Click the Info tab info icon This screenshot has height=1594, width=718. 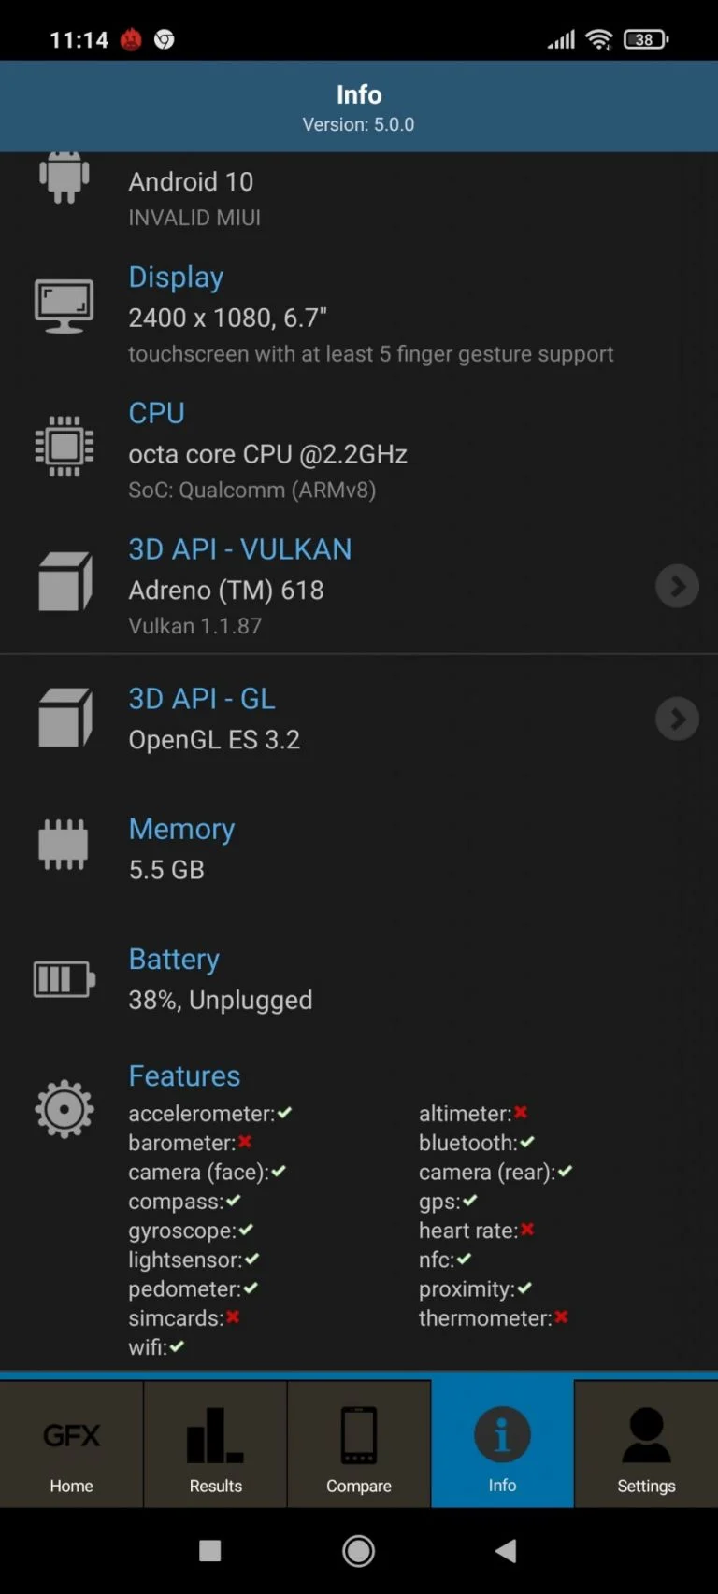click(x=502, y=1433)
